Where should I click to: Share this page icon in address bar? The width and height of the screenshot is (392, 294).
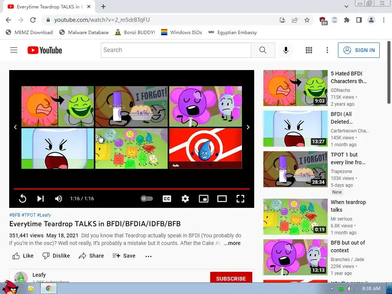295,20
